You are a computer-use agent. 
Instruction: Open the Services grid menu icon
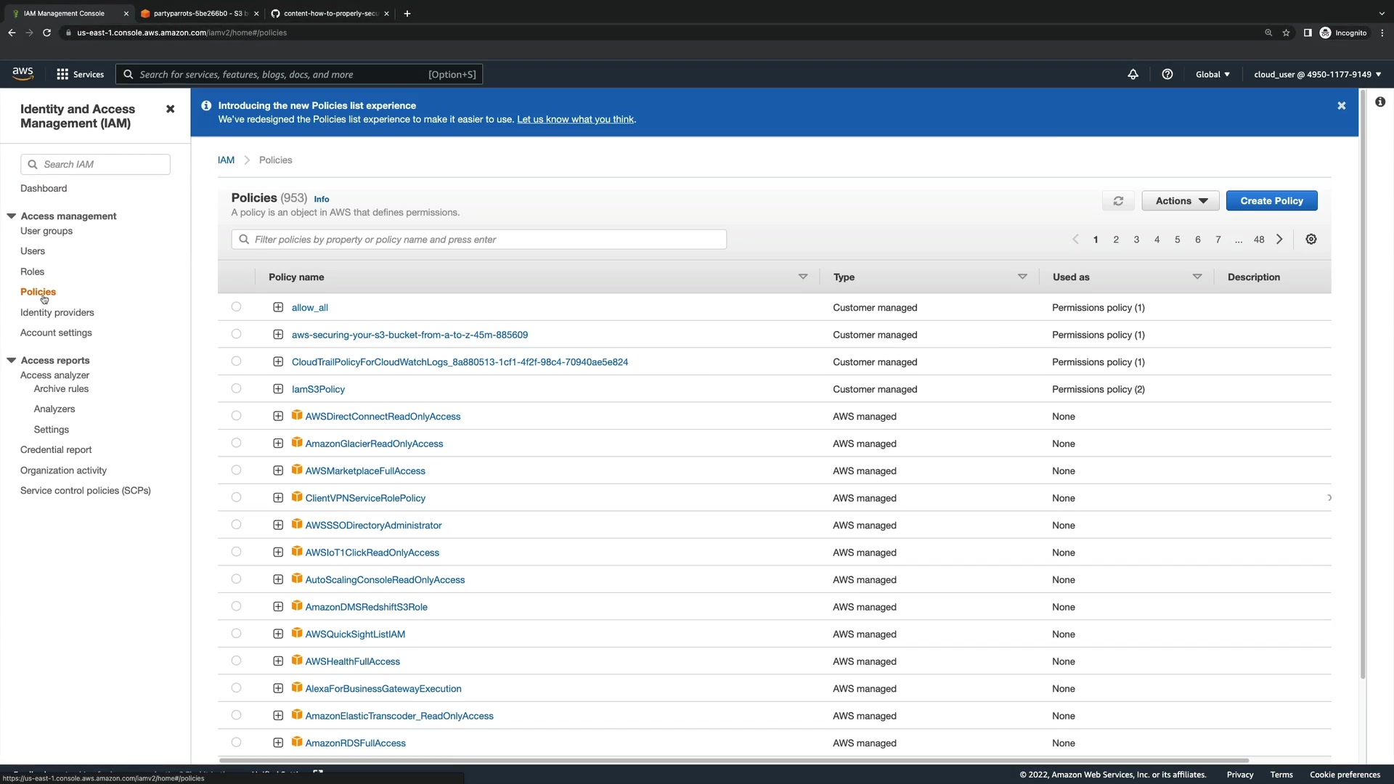coord(62,74)
